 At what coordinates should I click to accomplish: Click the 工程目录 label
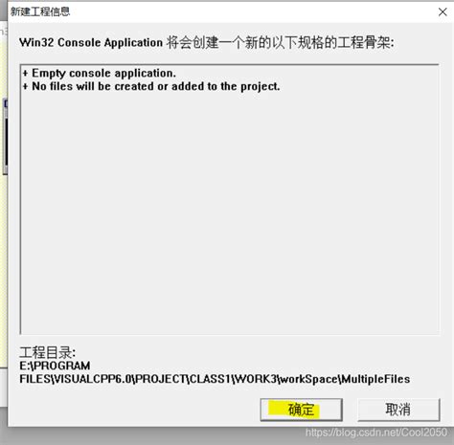pos(47,352)
